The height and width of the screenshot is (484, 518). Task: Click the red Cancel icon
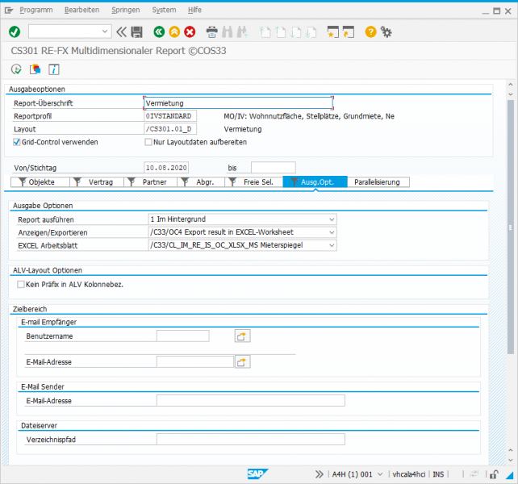point(190,31)
